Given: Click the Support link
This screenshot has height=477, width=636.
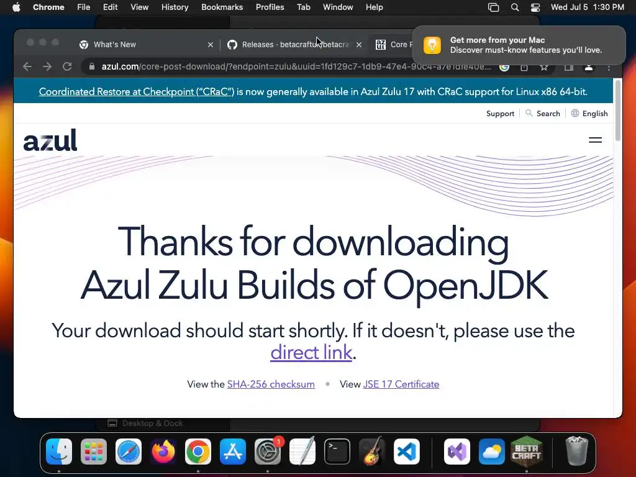Looking at the screenshot, I should tap(500, 114).
